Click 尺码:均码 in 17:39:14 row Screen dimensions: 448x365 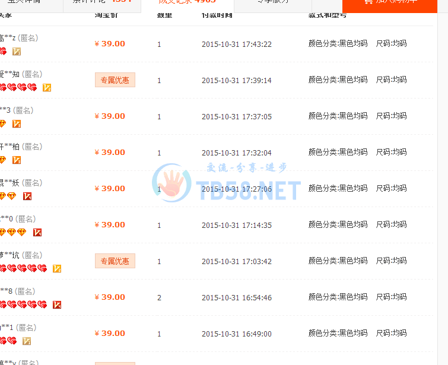tap(391, 80)
